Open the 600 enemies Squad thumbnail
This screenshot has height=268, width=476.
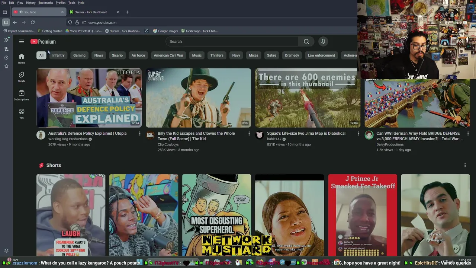308,98
